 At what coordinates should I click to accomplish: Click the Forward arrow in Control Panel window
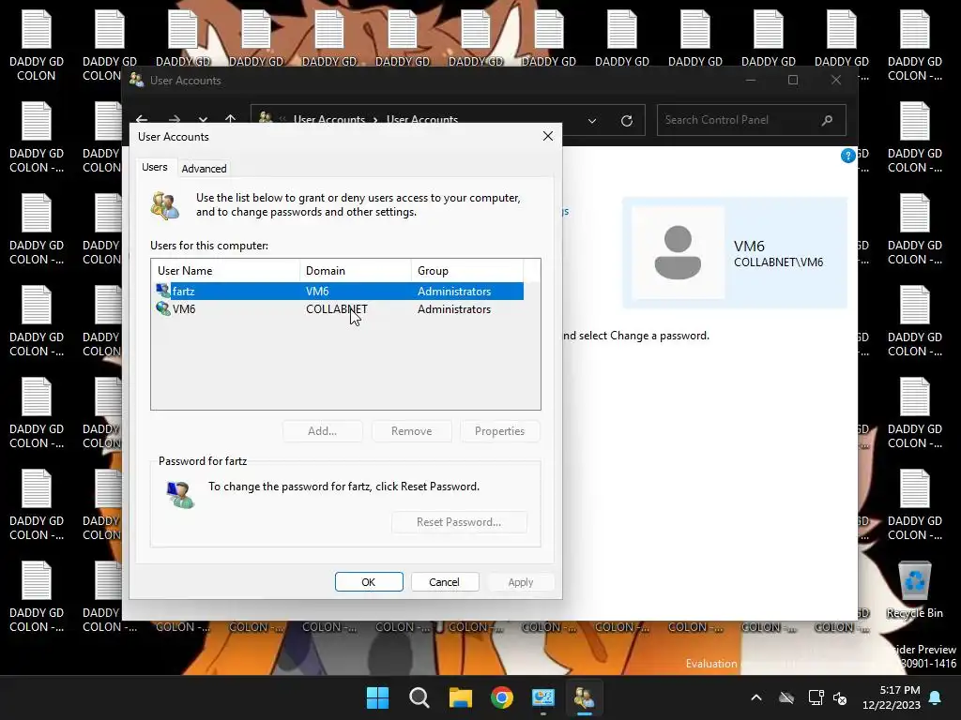point(174,119)
